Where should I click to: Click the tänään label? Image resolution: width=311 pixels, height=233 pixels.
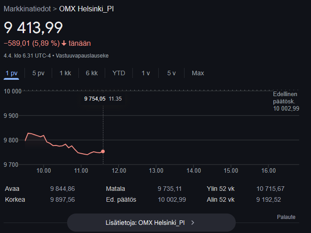pos(79,43)
